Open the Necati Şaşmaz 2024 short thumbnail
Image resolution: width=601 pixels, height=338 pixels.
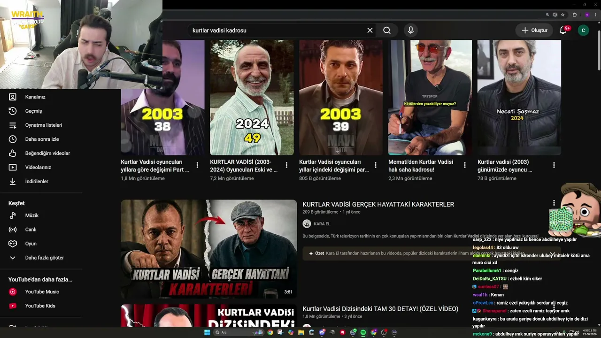(x=519, y=98)
